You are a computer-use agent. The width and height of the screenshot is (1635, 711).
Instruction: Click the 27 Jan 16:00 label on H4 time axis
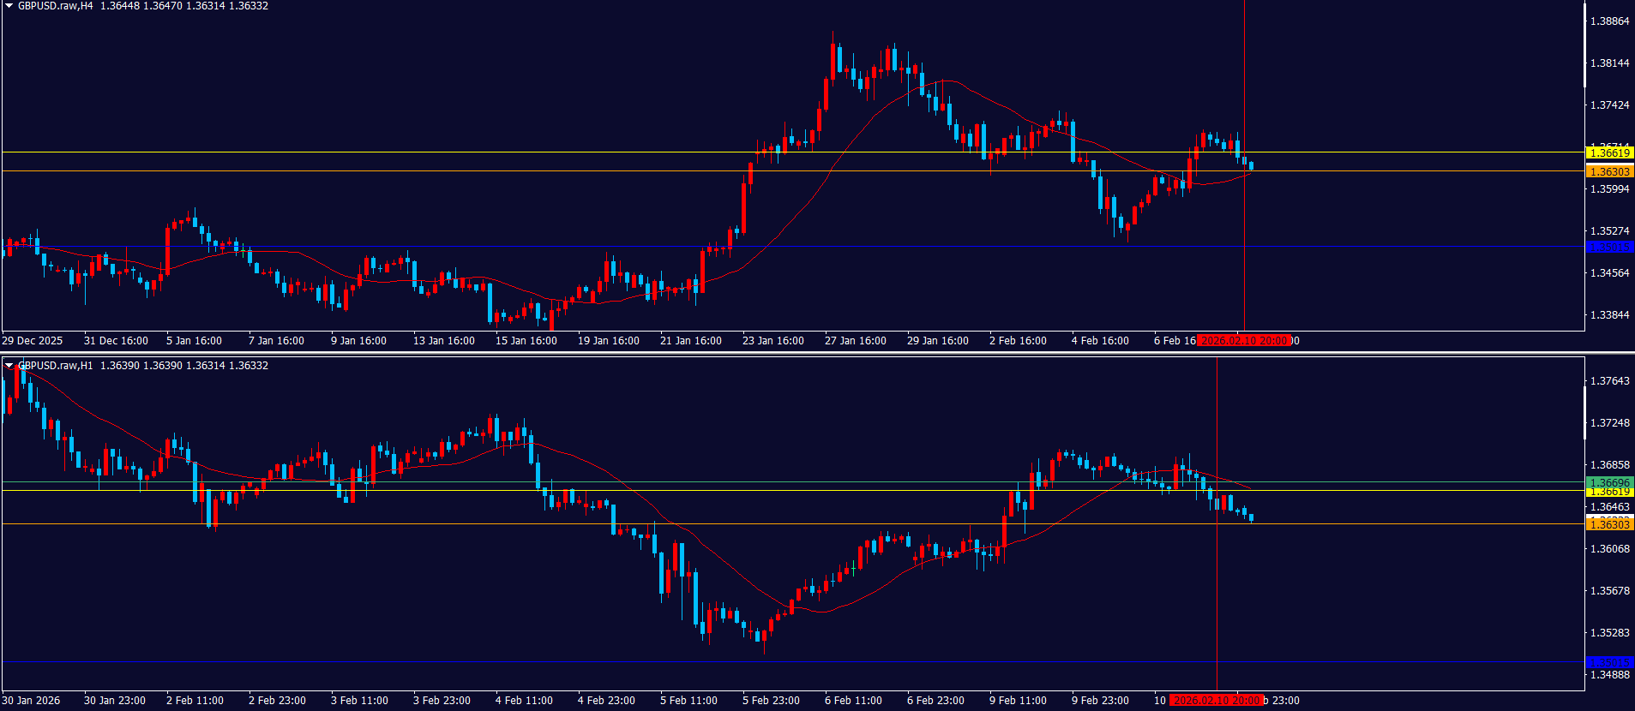click(x=855, y=341)
